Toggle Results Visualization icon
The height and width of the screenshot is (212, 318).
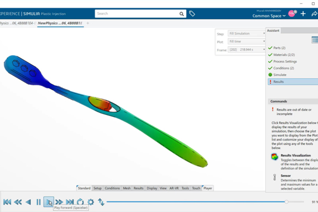275,157
